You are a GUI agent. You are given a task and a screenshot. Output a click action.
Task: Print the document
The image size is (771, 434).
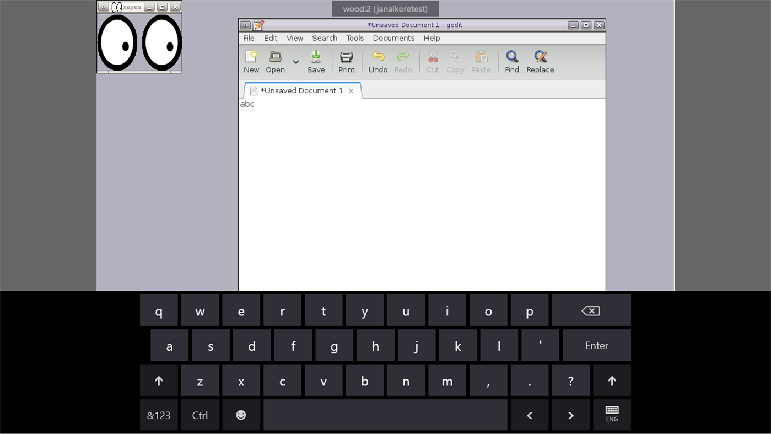(x=346, y=61)
